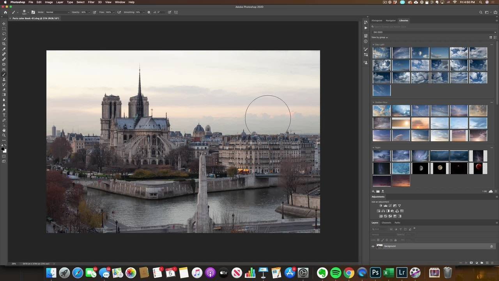Open the Opacity slider dropdown arrow
This screenshot has width=499, height=281.
pyautogui.click(x=89, y=12)
